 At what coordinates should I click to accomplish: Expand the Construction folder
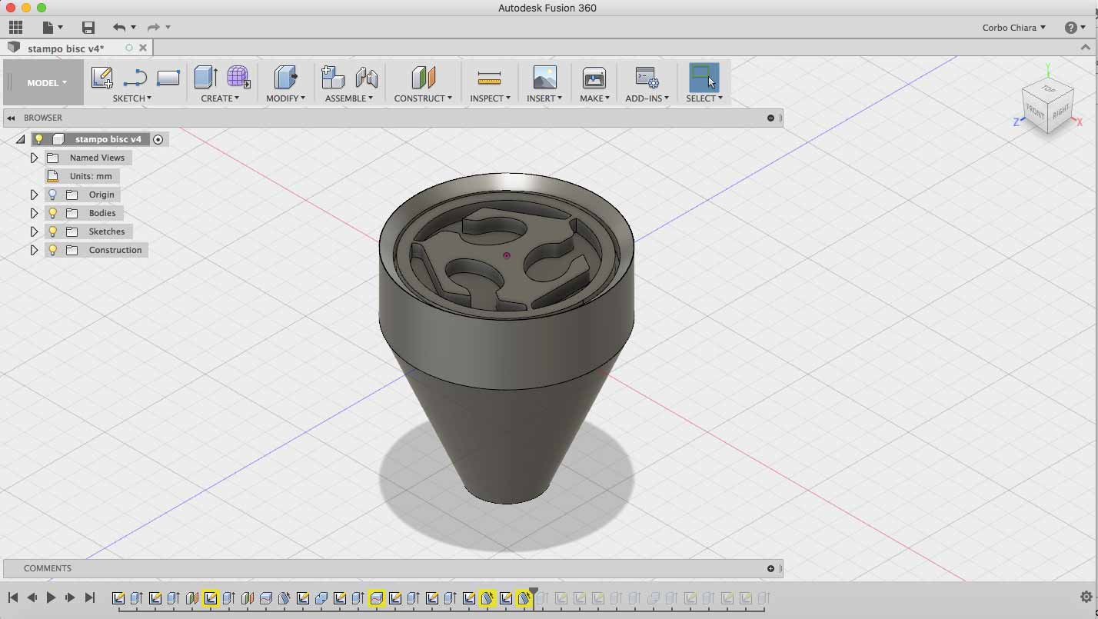coord(34,250)
